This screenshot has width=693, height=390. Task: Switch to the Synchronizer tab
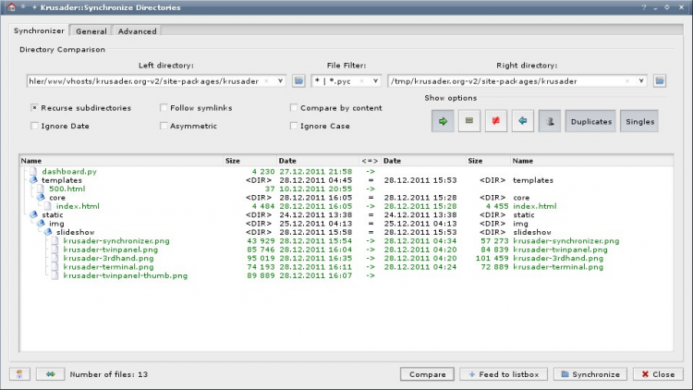pos(39,30)
